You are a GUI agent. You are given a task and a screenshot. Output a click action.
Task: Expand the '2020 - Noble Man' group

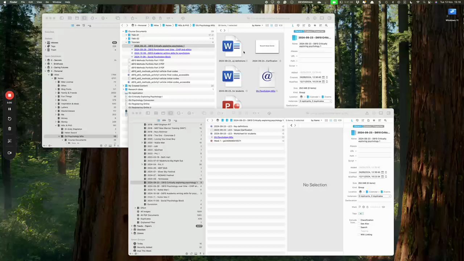[142, 143]
